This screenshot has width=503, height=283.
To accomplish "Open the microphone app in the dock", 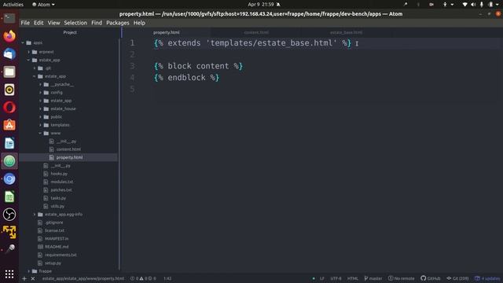I will pyautogui.click(x=9, y=249).
